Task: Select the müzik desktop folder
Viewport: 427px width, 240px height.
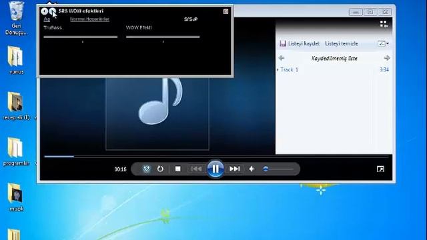Action: click(16, 197)
